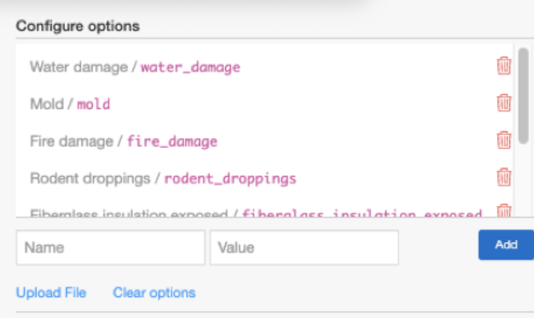Click the Configure options heading
The image size is (534, 318).
pos(77,27)
